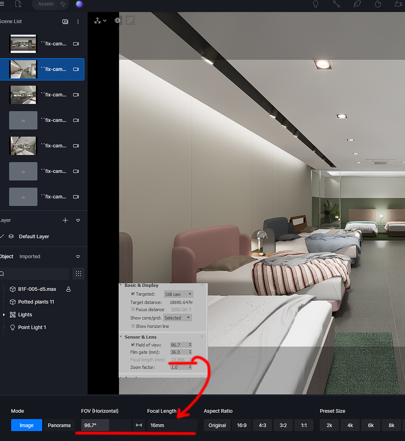
Task: Click the flame icon in the top toolbar
Action: pyautogui.click(x=377, y=4)
